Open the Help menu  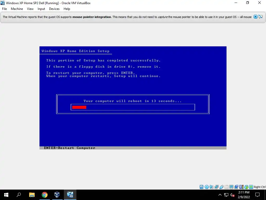click(x=67, y=9)
